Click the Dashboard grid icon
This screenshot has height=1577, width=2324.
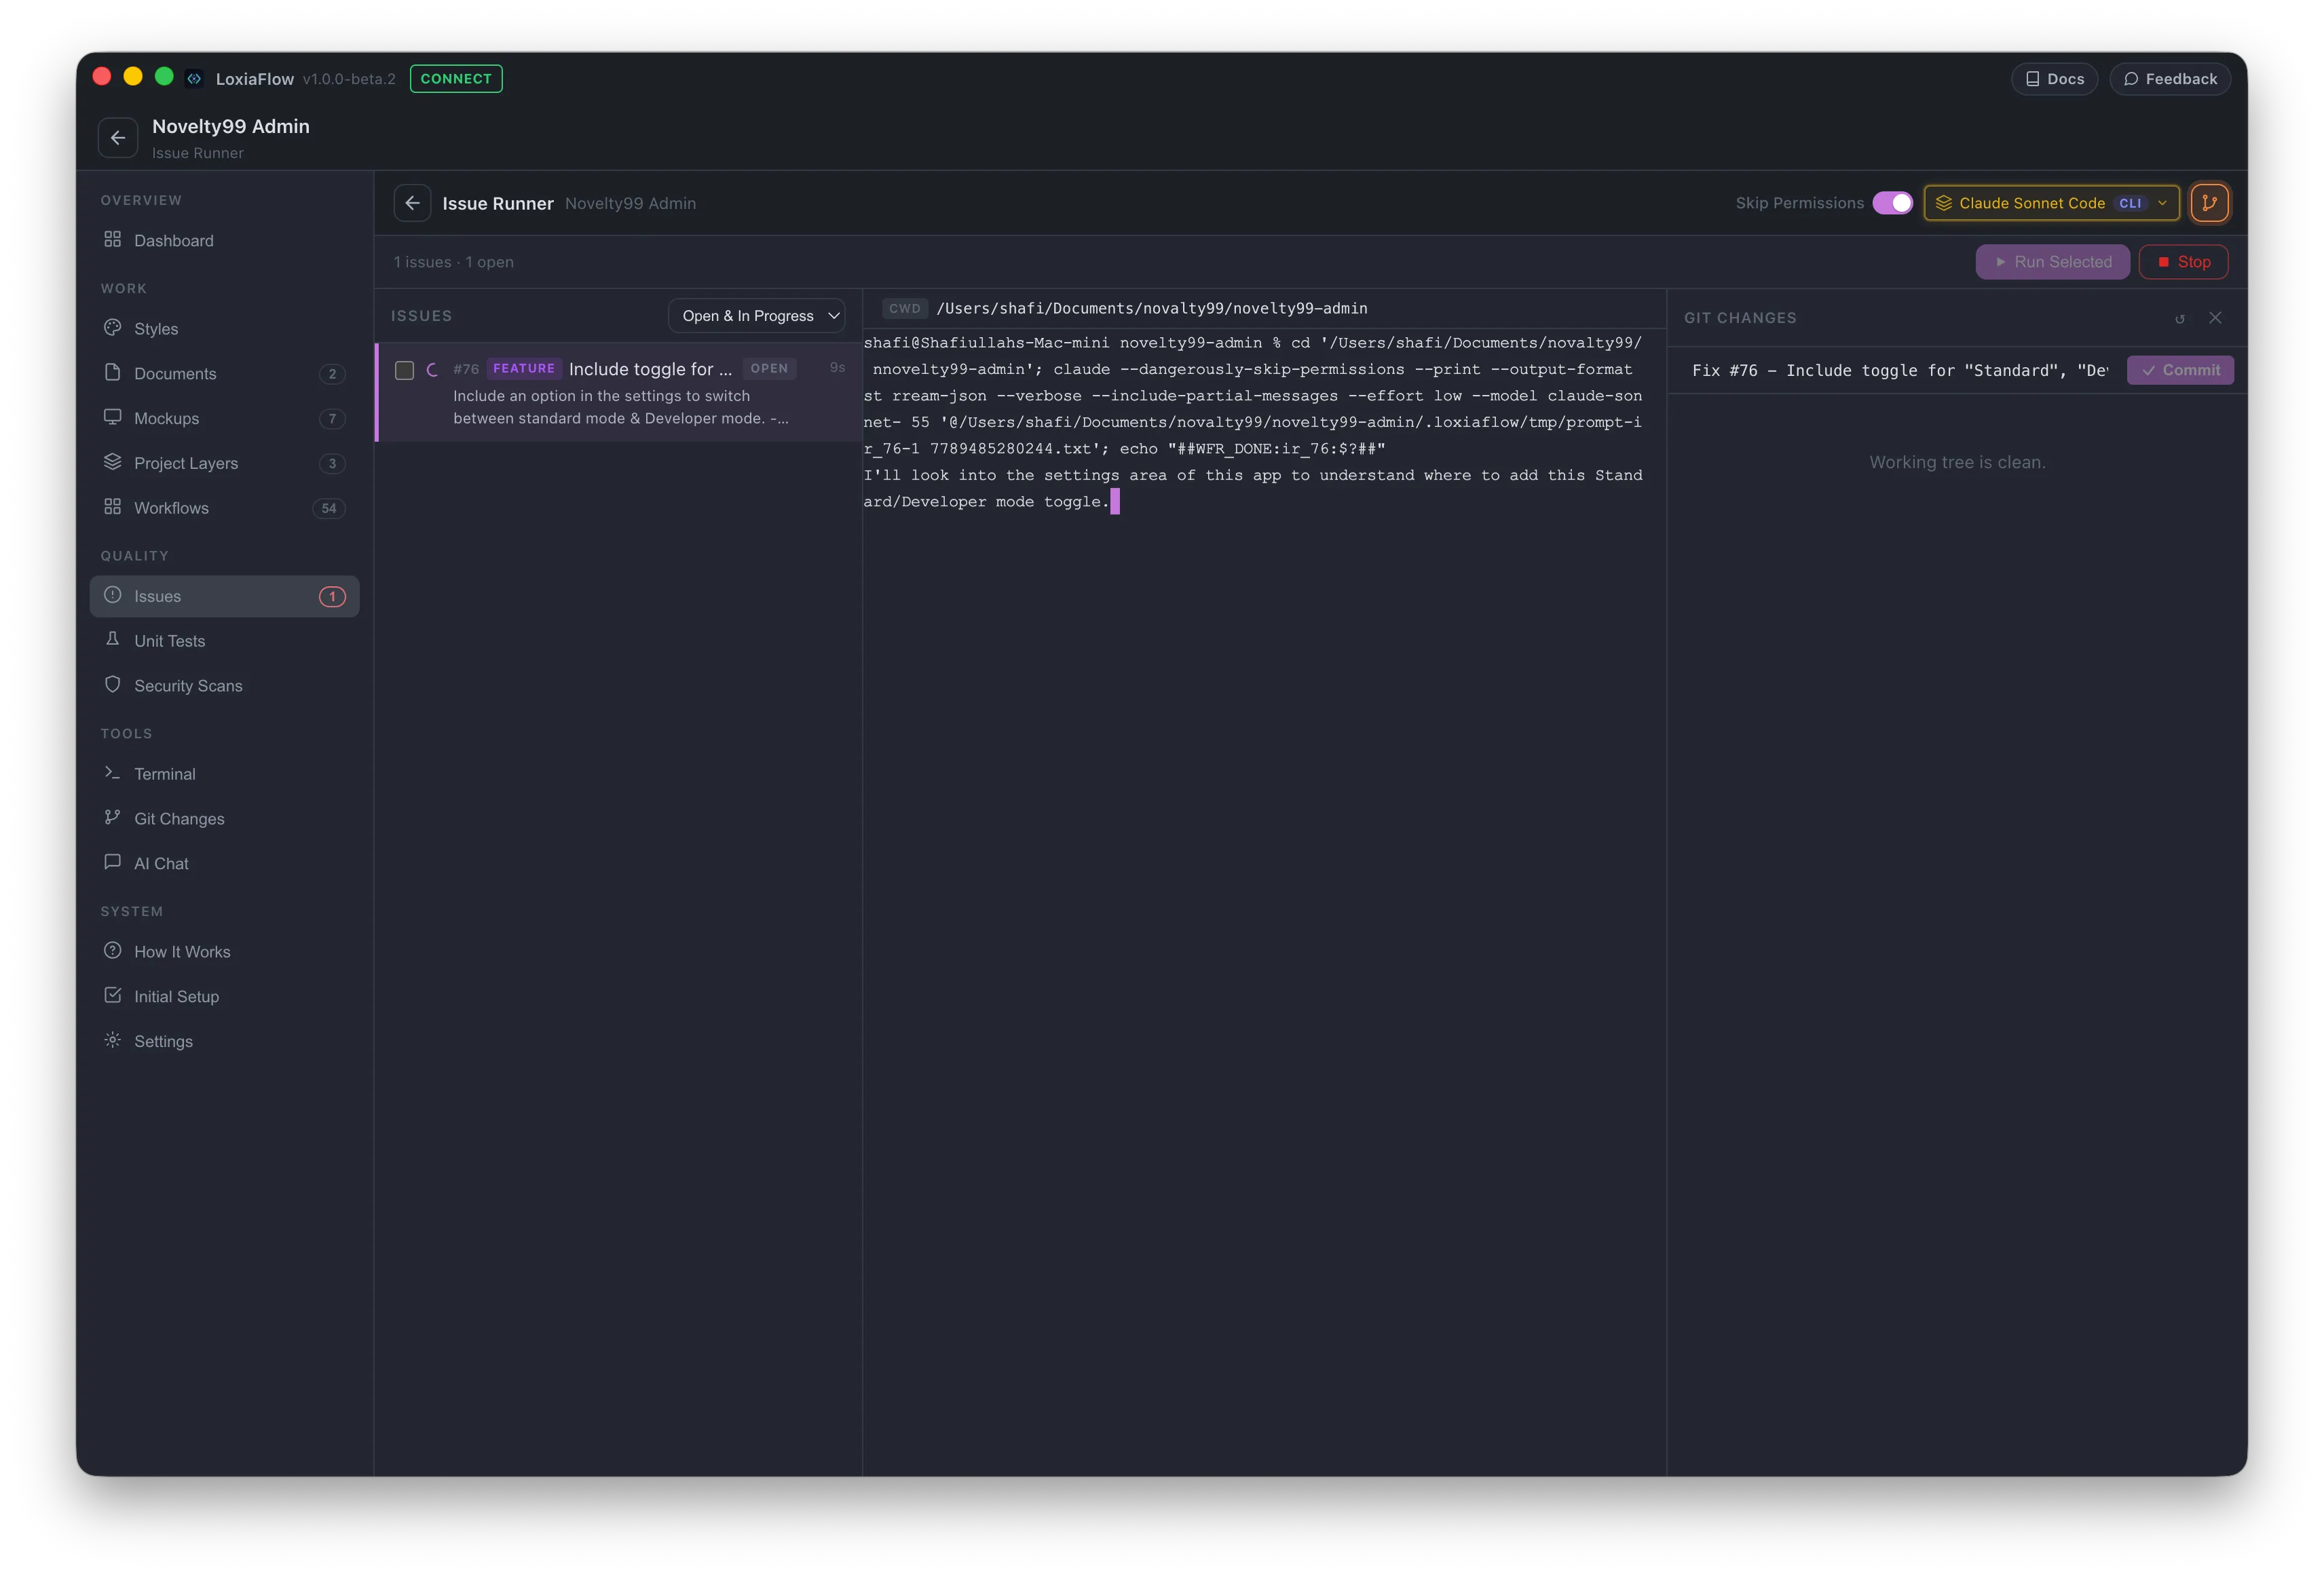point(112,239)
